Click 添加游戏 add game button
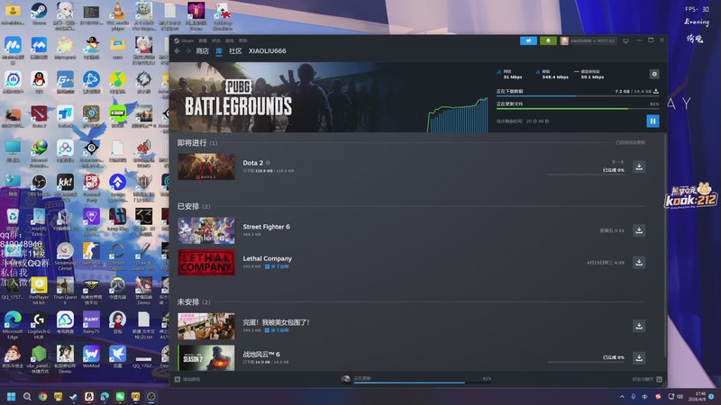Image resolution: width=721 pixels, height=405 pixels. tap(187, 379)
